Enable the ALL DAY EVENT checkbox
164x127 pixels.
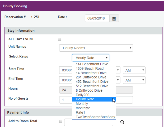pyautogui.click(x=59, y=40)
